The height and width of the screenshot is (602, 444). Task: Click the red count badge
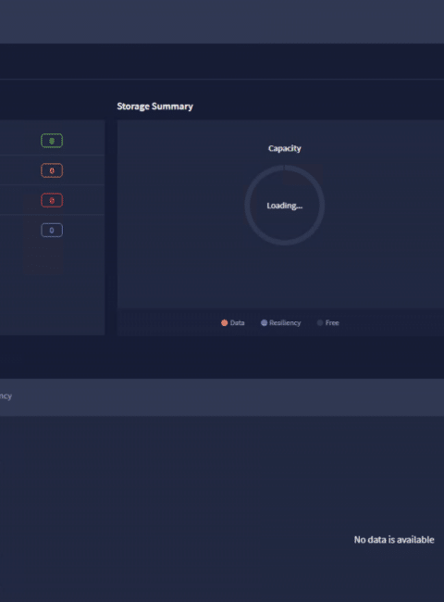tap(52, 200)
